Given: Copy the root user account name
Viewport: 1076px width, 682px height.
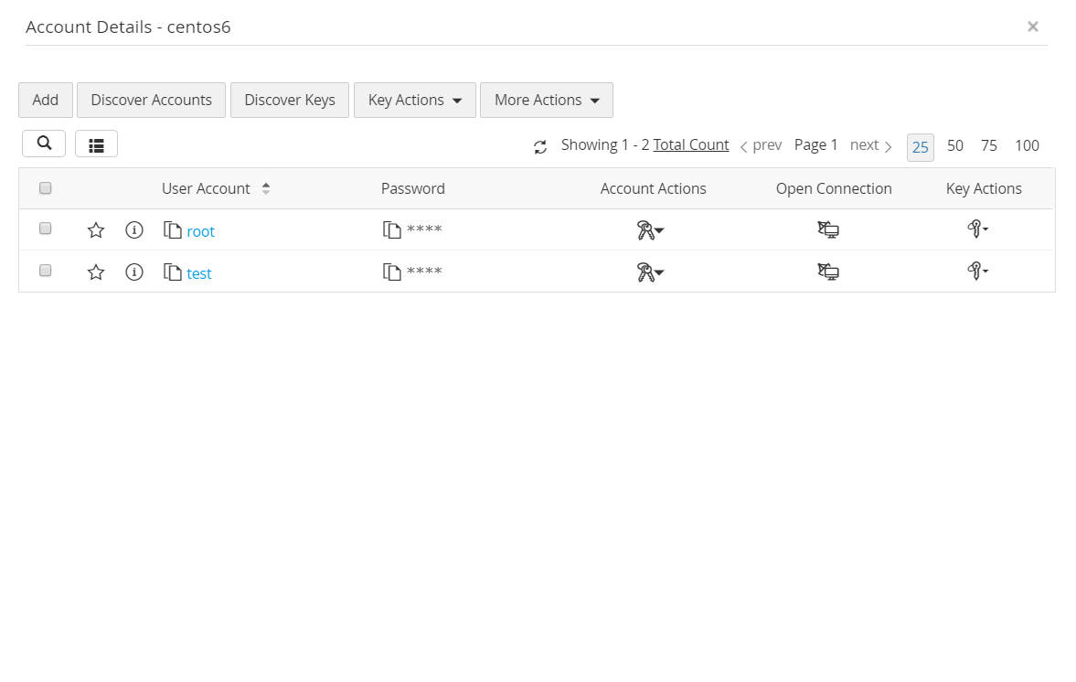Looking at the screenshot, I should tap(173, 230).
